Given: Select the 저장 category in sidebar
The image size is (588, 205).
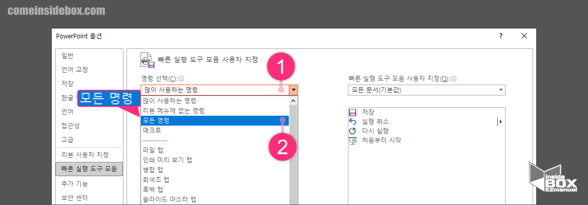Looking at the screenshot, I should tap(67, 84).
